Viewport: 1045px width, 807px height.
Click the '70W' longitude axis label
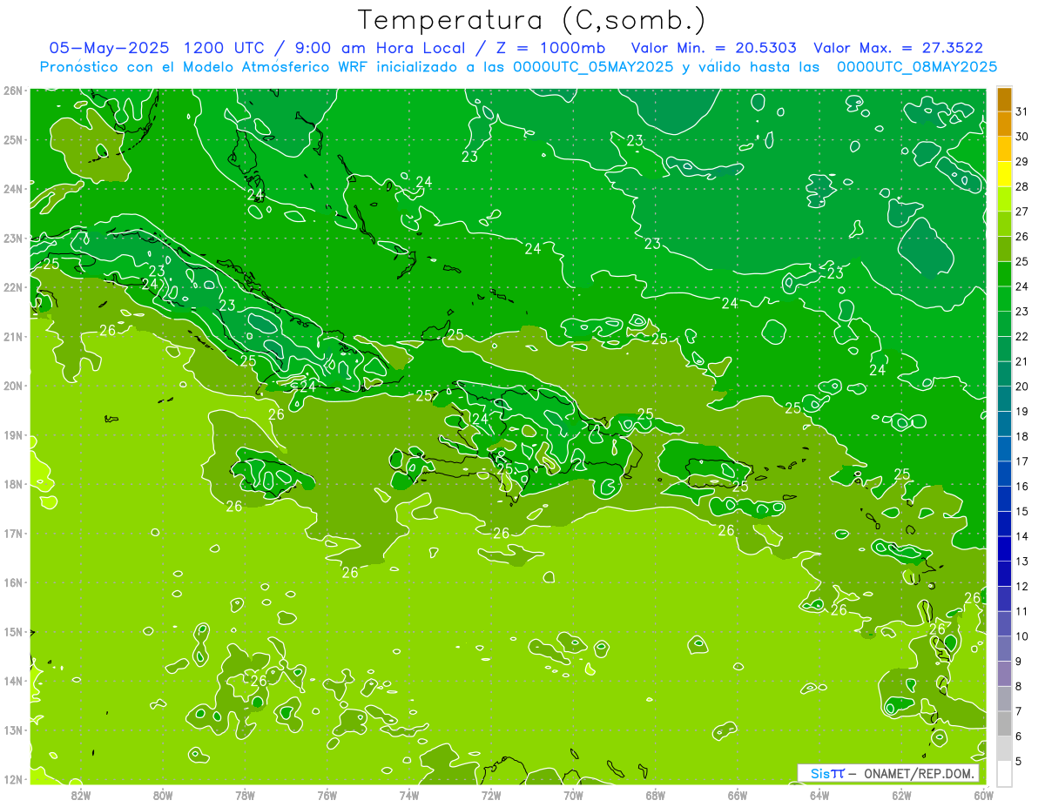[x=574, y=795]
